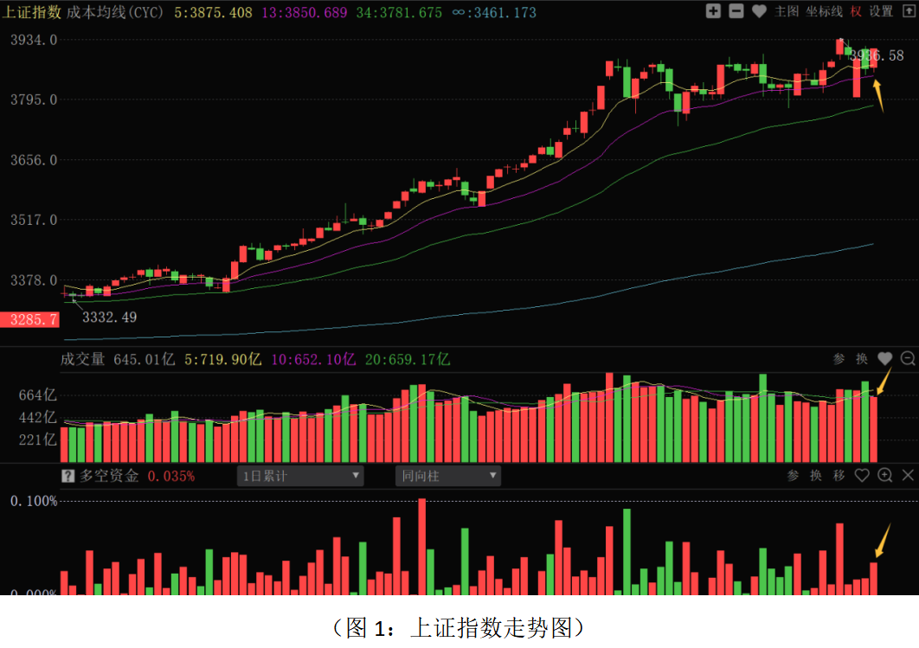
Task: Click 移 button in 多空资金 panel
Action: pyautogui.click(x=839, y=475)
